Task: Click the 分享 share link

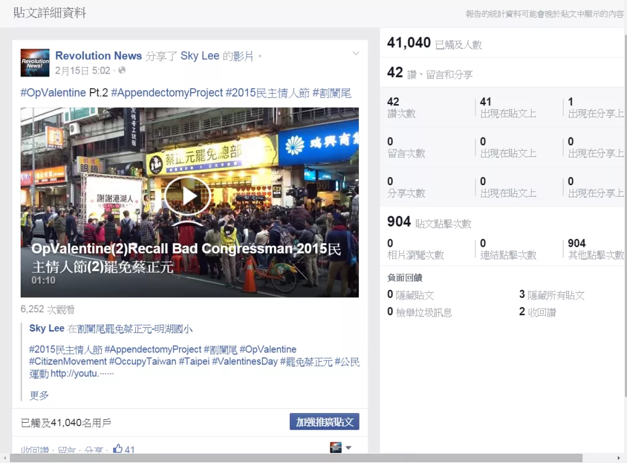Action: point(94,450)
